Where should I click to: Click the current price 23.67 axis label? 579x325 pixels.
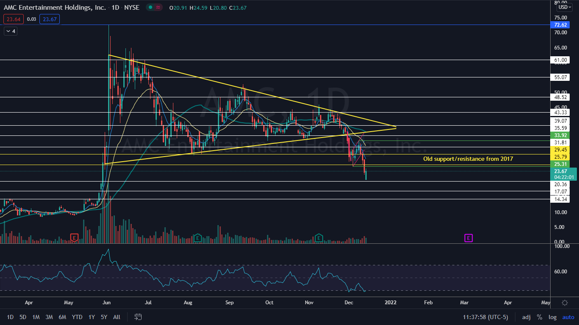(x=561, y=171)
